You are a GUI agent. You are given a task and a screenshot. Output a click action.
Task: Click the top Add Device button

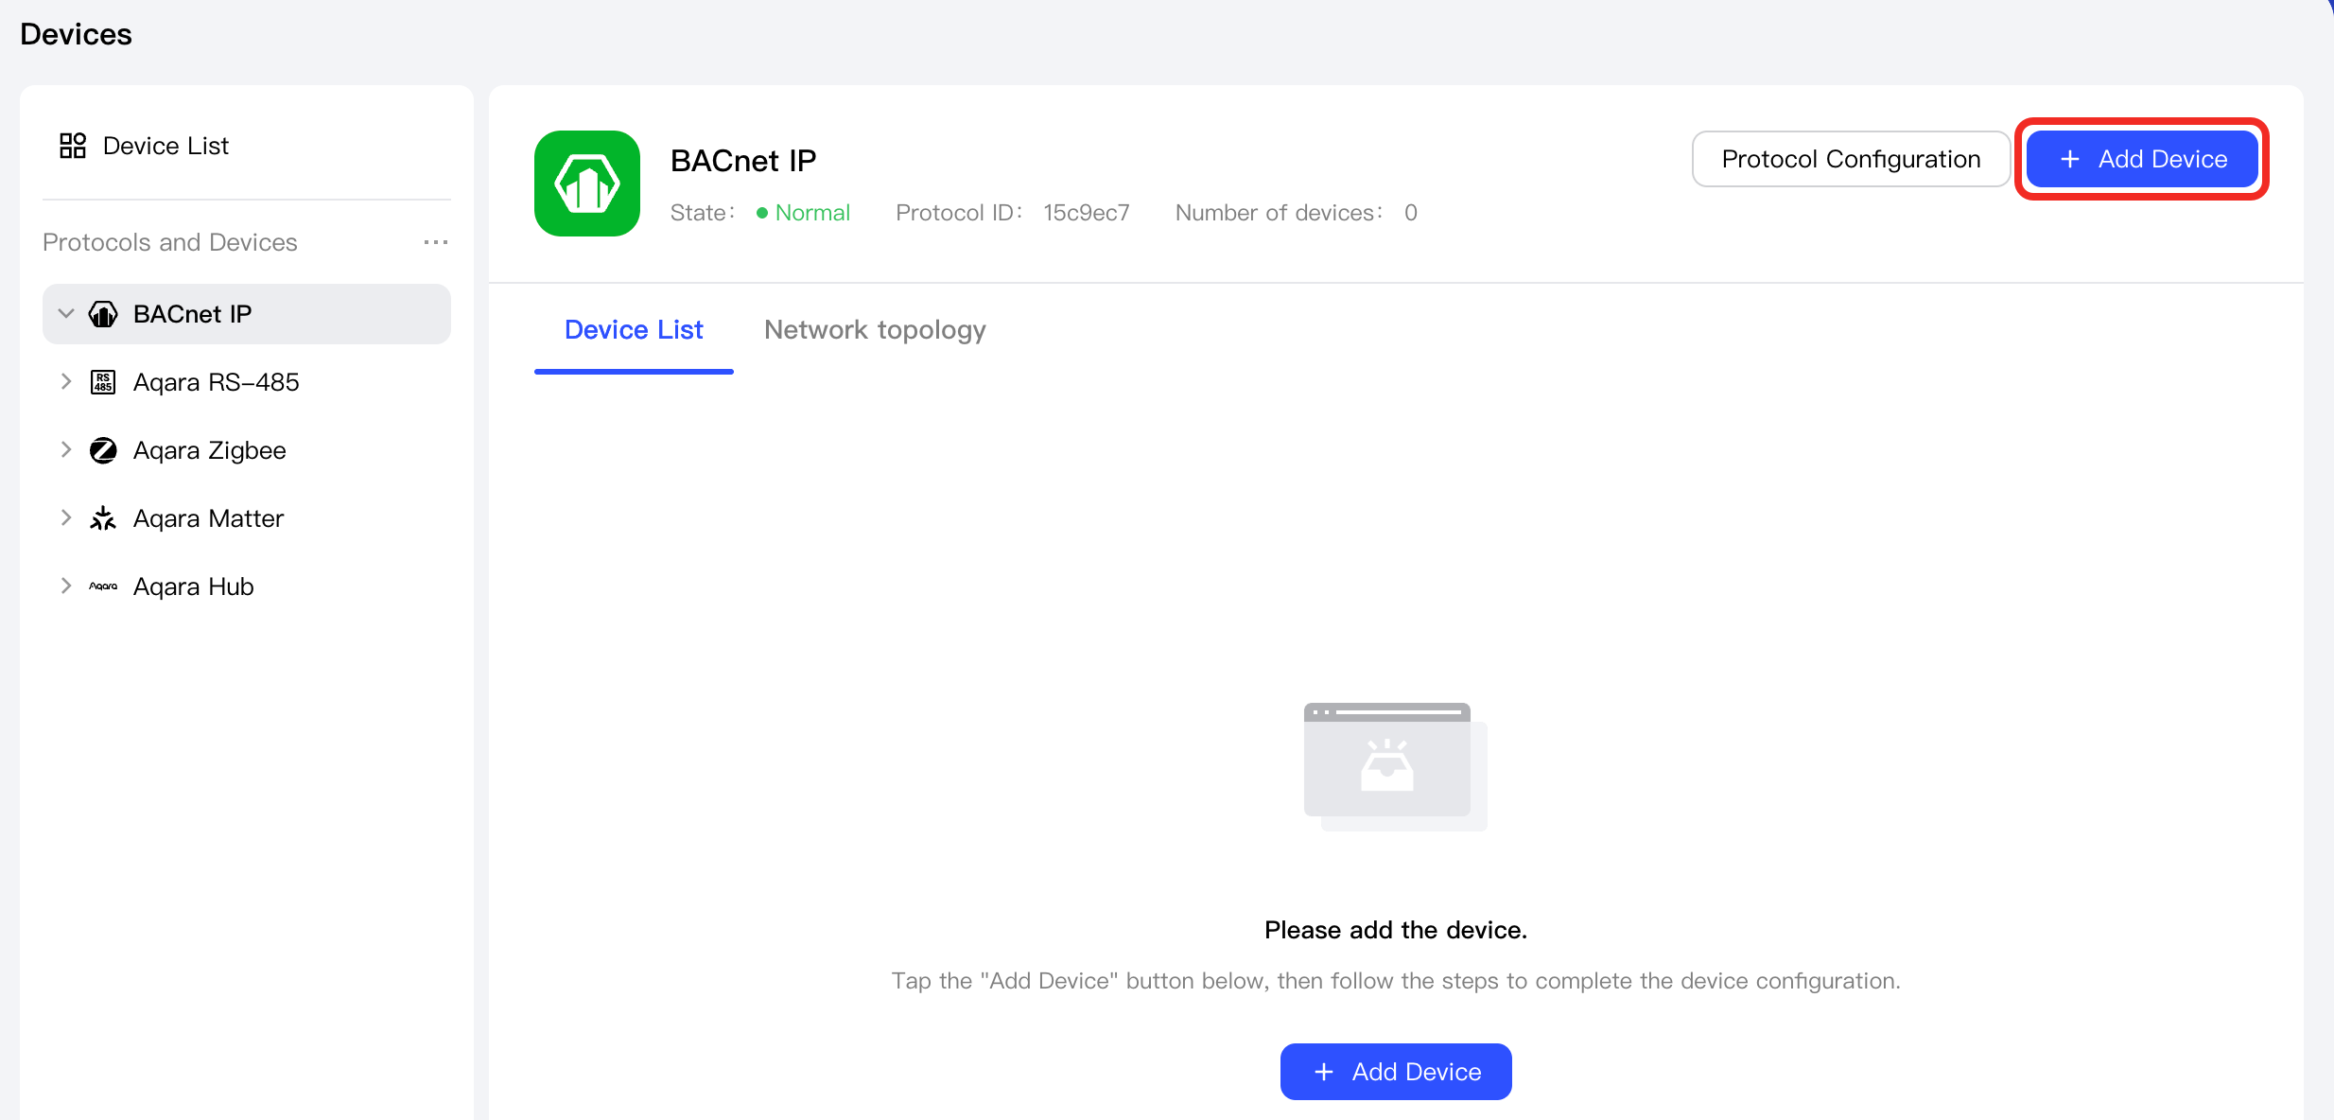2142,159
